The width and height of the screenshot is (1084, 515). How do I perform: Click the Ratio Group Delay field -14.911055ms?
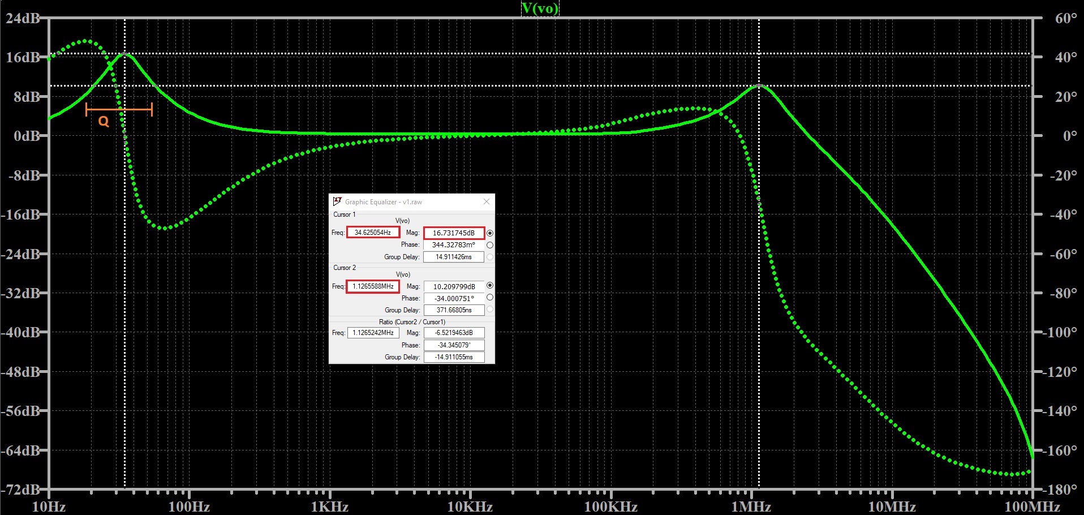tap(454, 357)
